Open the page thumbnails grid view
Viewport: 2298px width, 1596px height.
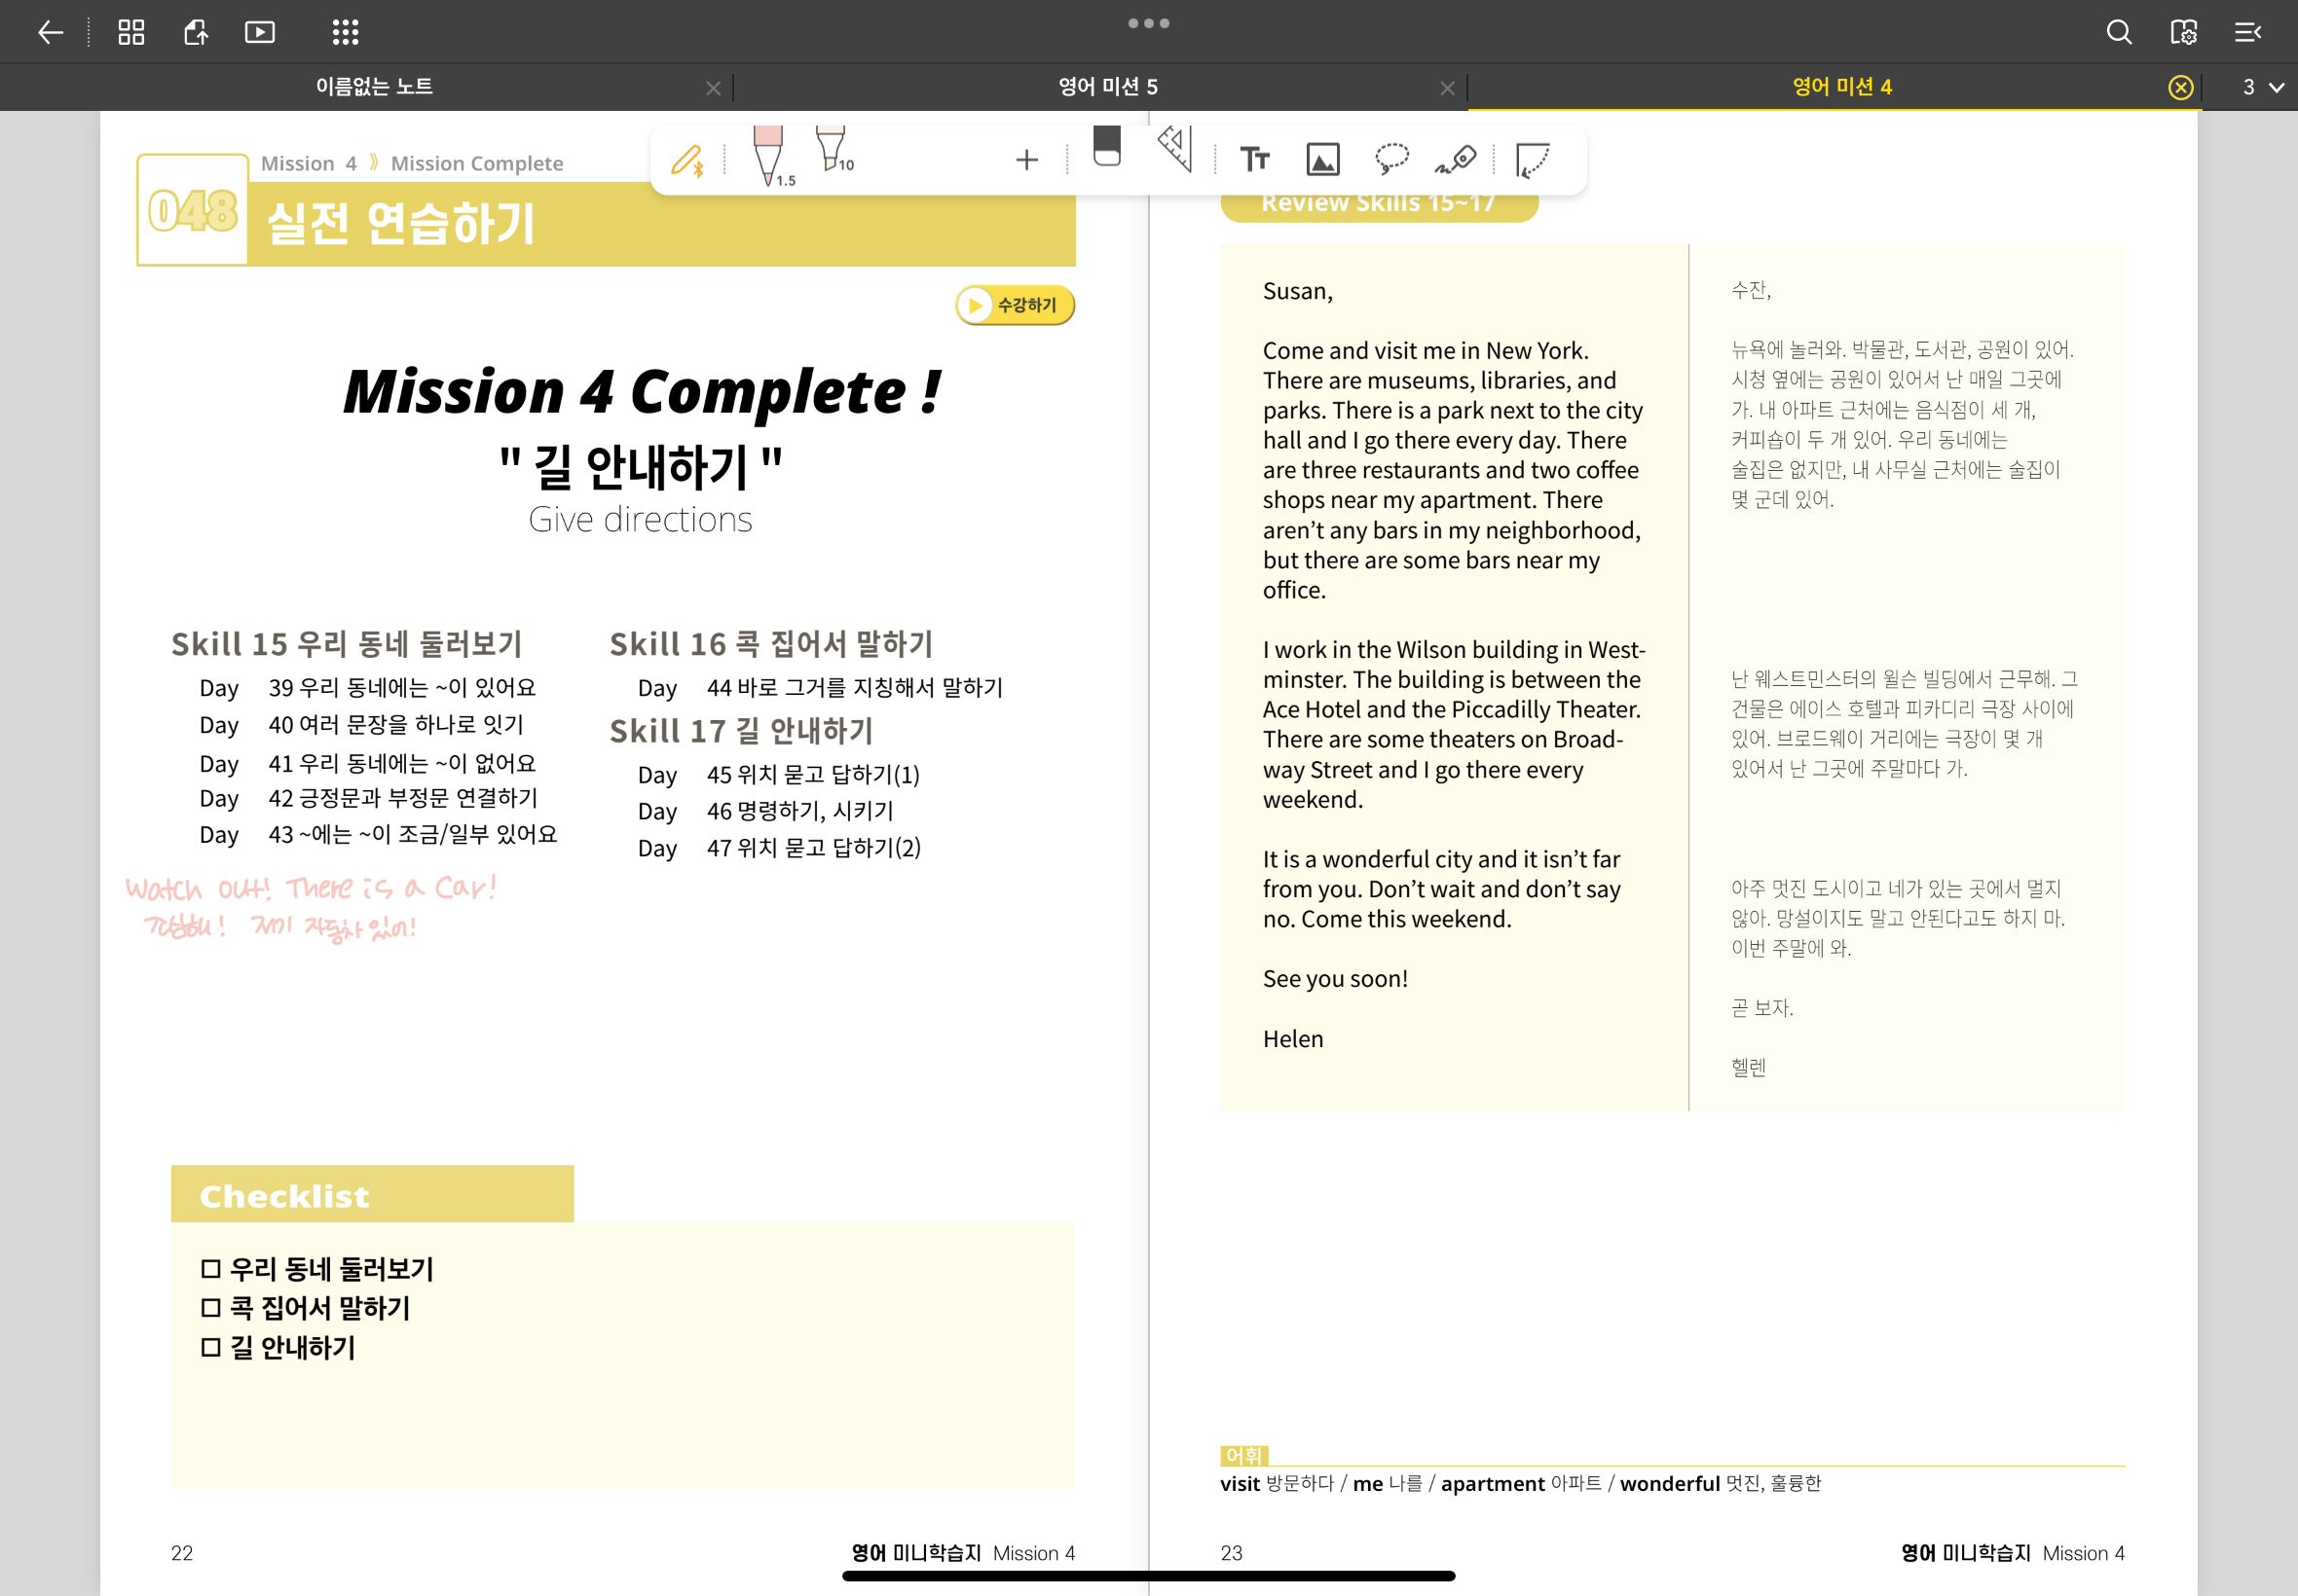pyautogui.click(x=131, y=32)
